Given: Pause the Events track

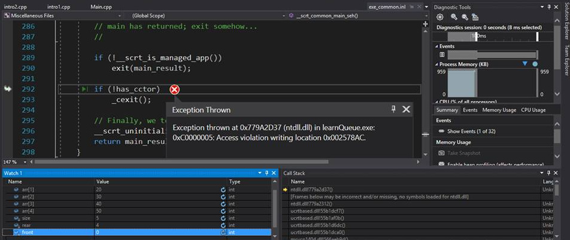Looking at the screenshot, I should point(442,54).
